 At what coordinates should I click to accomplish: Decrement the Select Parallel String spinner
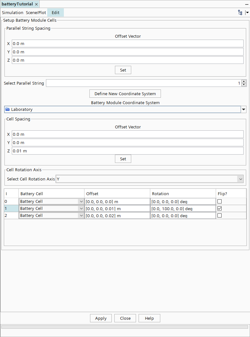[244, 85]
